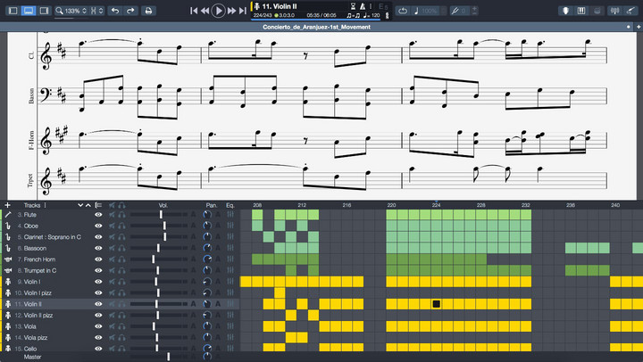Solo the Viola track with headphones icon
This screenshot has height=362, width=643.
point(121,326)
